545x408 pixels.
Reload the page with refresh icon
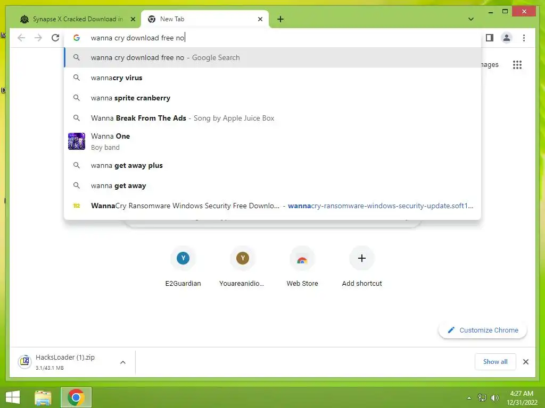point(55,38)
